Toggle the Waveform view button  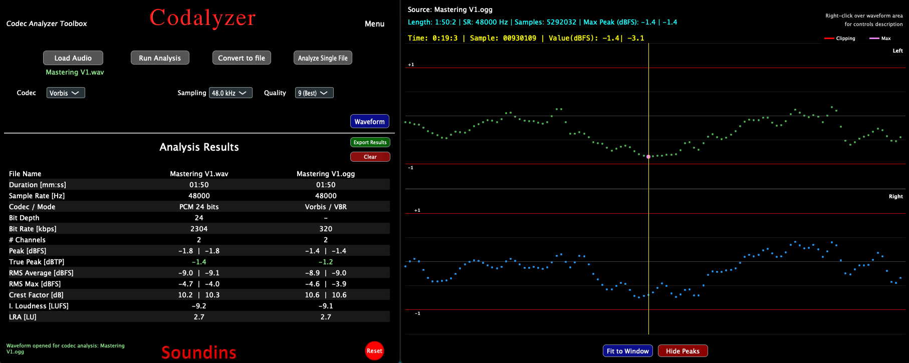click(x=369, y=122)
